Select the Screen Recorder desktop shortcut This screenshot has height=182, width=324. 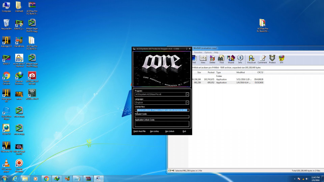(x=19, y=166)
